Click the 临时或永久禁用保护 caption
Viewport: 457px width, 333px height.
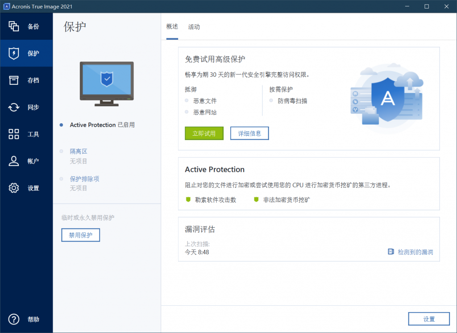88,217
